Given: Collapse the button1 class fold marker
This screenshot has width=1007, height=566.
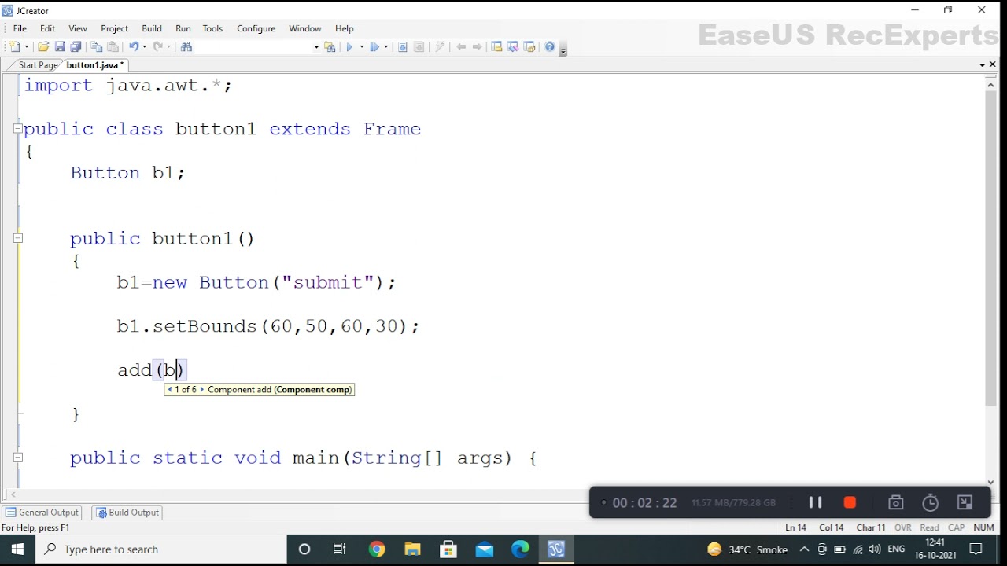Looking at the screenshot, I should 17,129.
